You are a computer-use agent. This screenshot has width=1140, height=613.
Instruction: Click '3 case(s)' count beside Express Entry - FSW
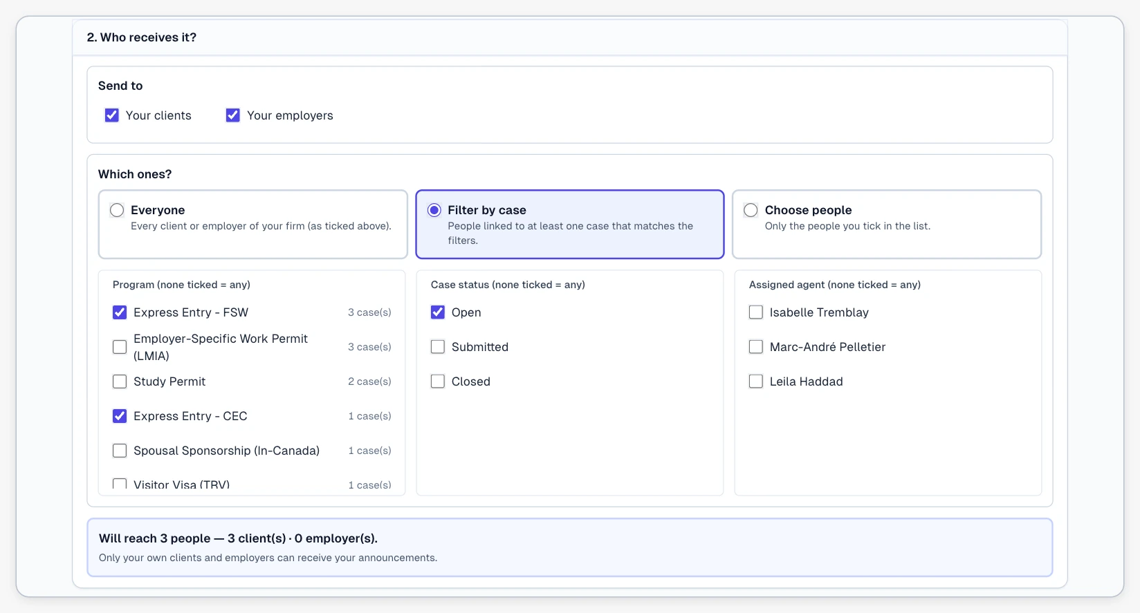pos(369,312)
